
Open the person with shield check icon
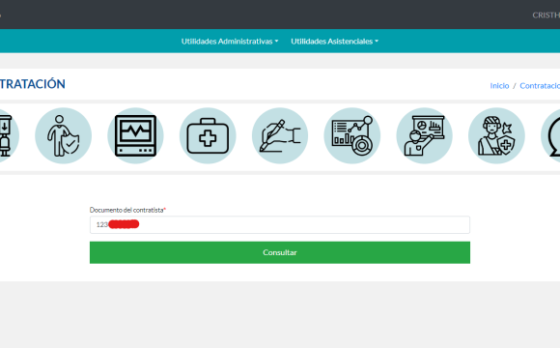click(x=63, y=135)
